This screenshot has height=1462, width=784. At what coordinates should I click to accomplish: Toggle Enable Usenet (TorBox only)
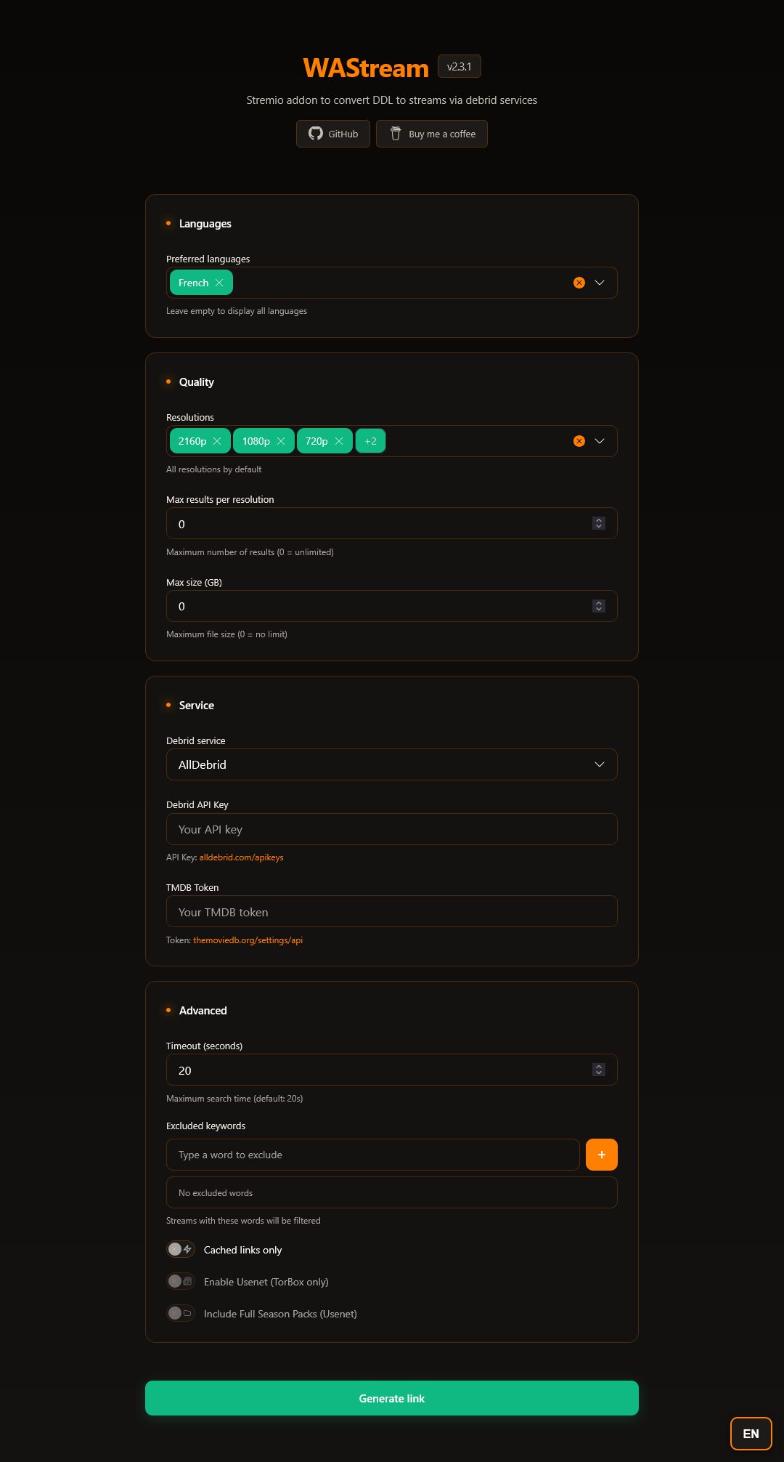pyautogui.click(x=181, y=1281)
